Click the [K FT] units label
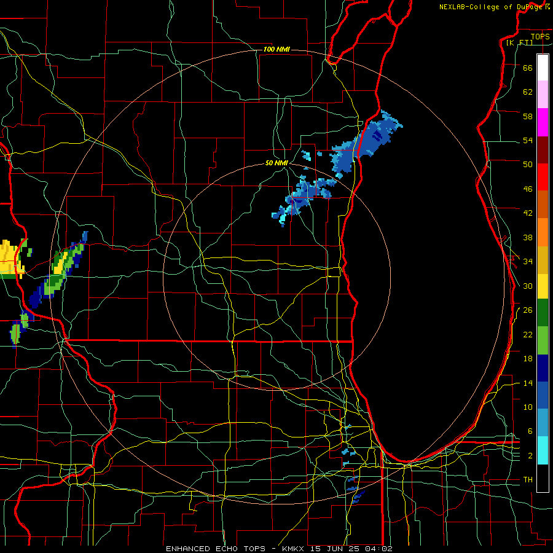The image size is (553, 553). click(519, 42)
